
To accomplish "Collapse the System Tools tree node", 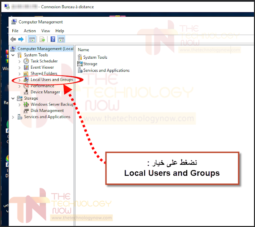I will point(13,55).
